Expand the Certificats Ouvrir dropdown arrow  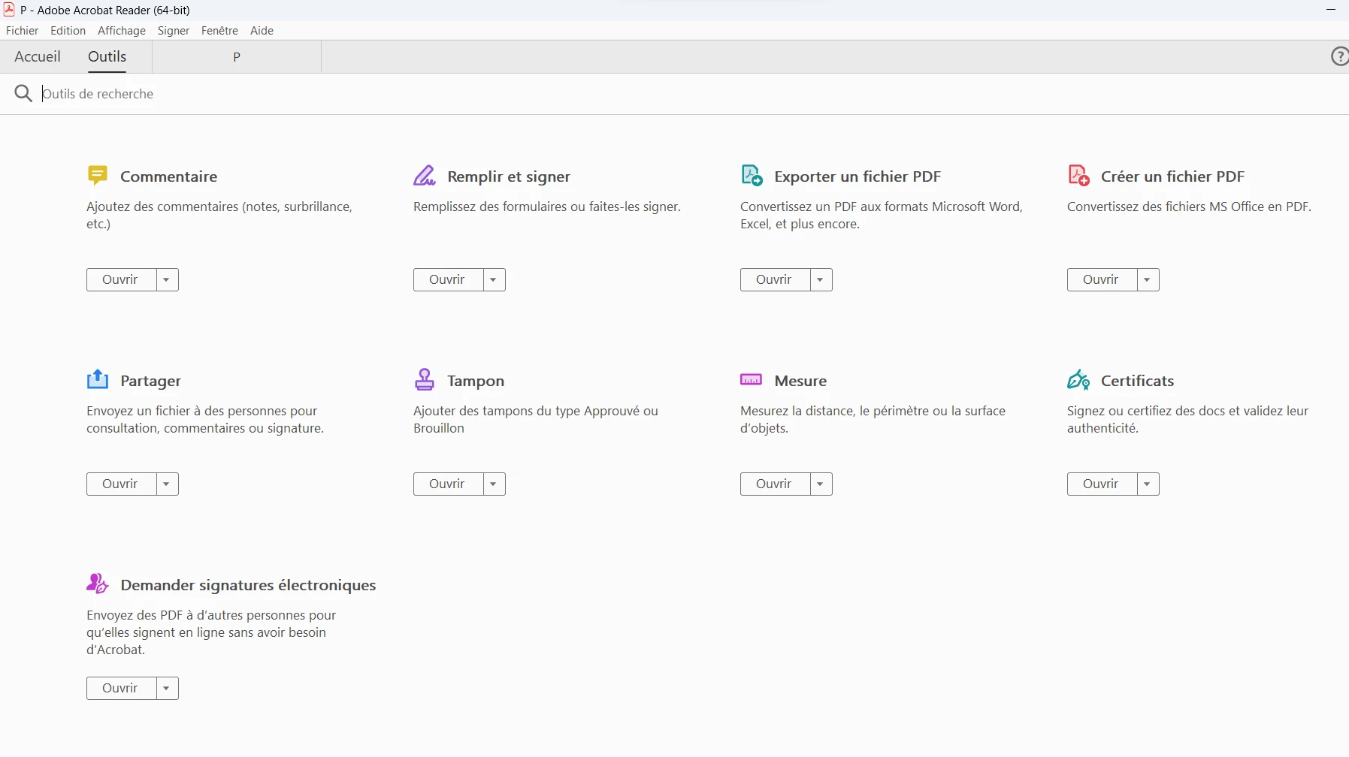1148,484
